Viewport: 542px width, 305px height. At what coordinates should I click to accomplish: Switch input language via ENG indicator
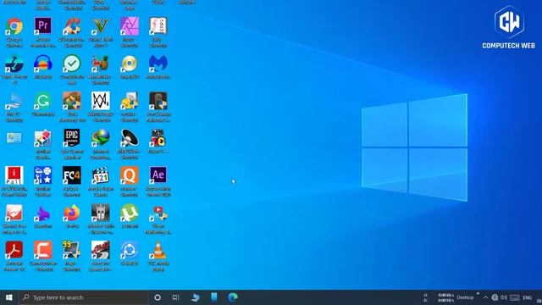pos(527,297)
